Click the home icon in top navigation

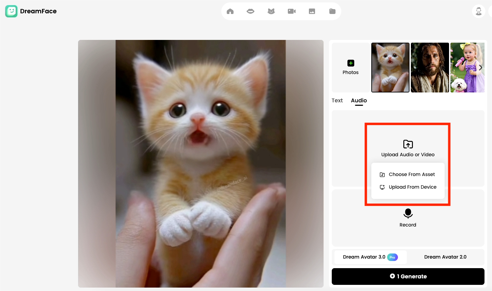click(230, 11)
